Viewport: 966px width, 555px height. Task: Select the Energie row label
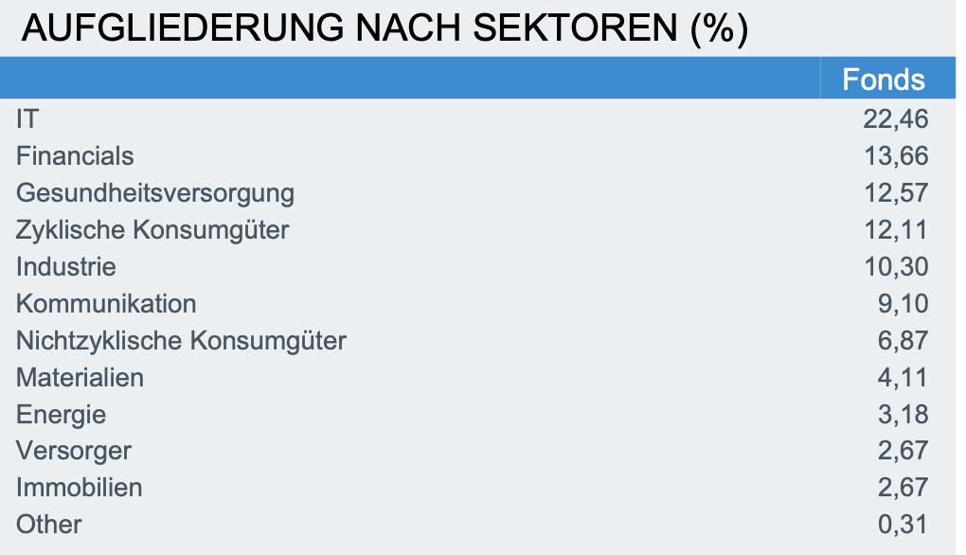coord(61,414)
